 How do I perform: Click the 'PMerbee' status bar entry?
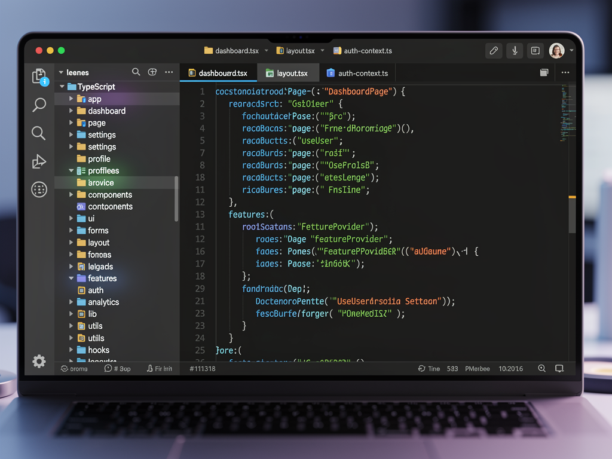[x=478, y=369]
